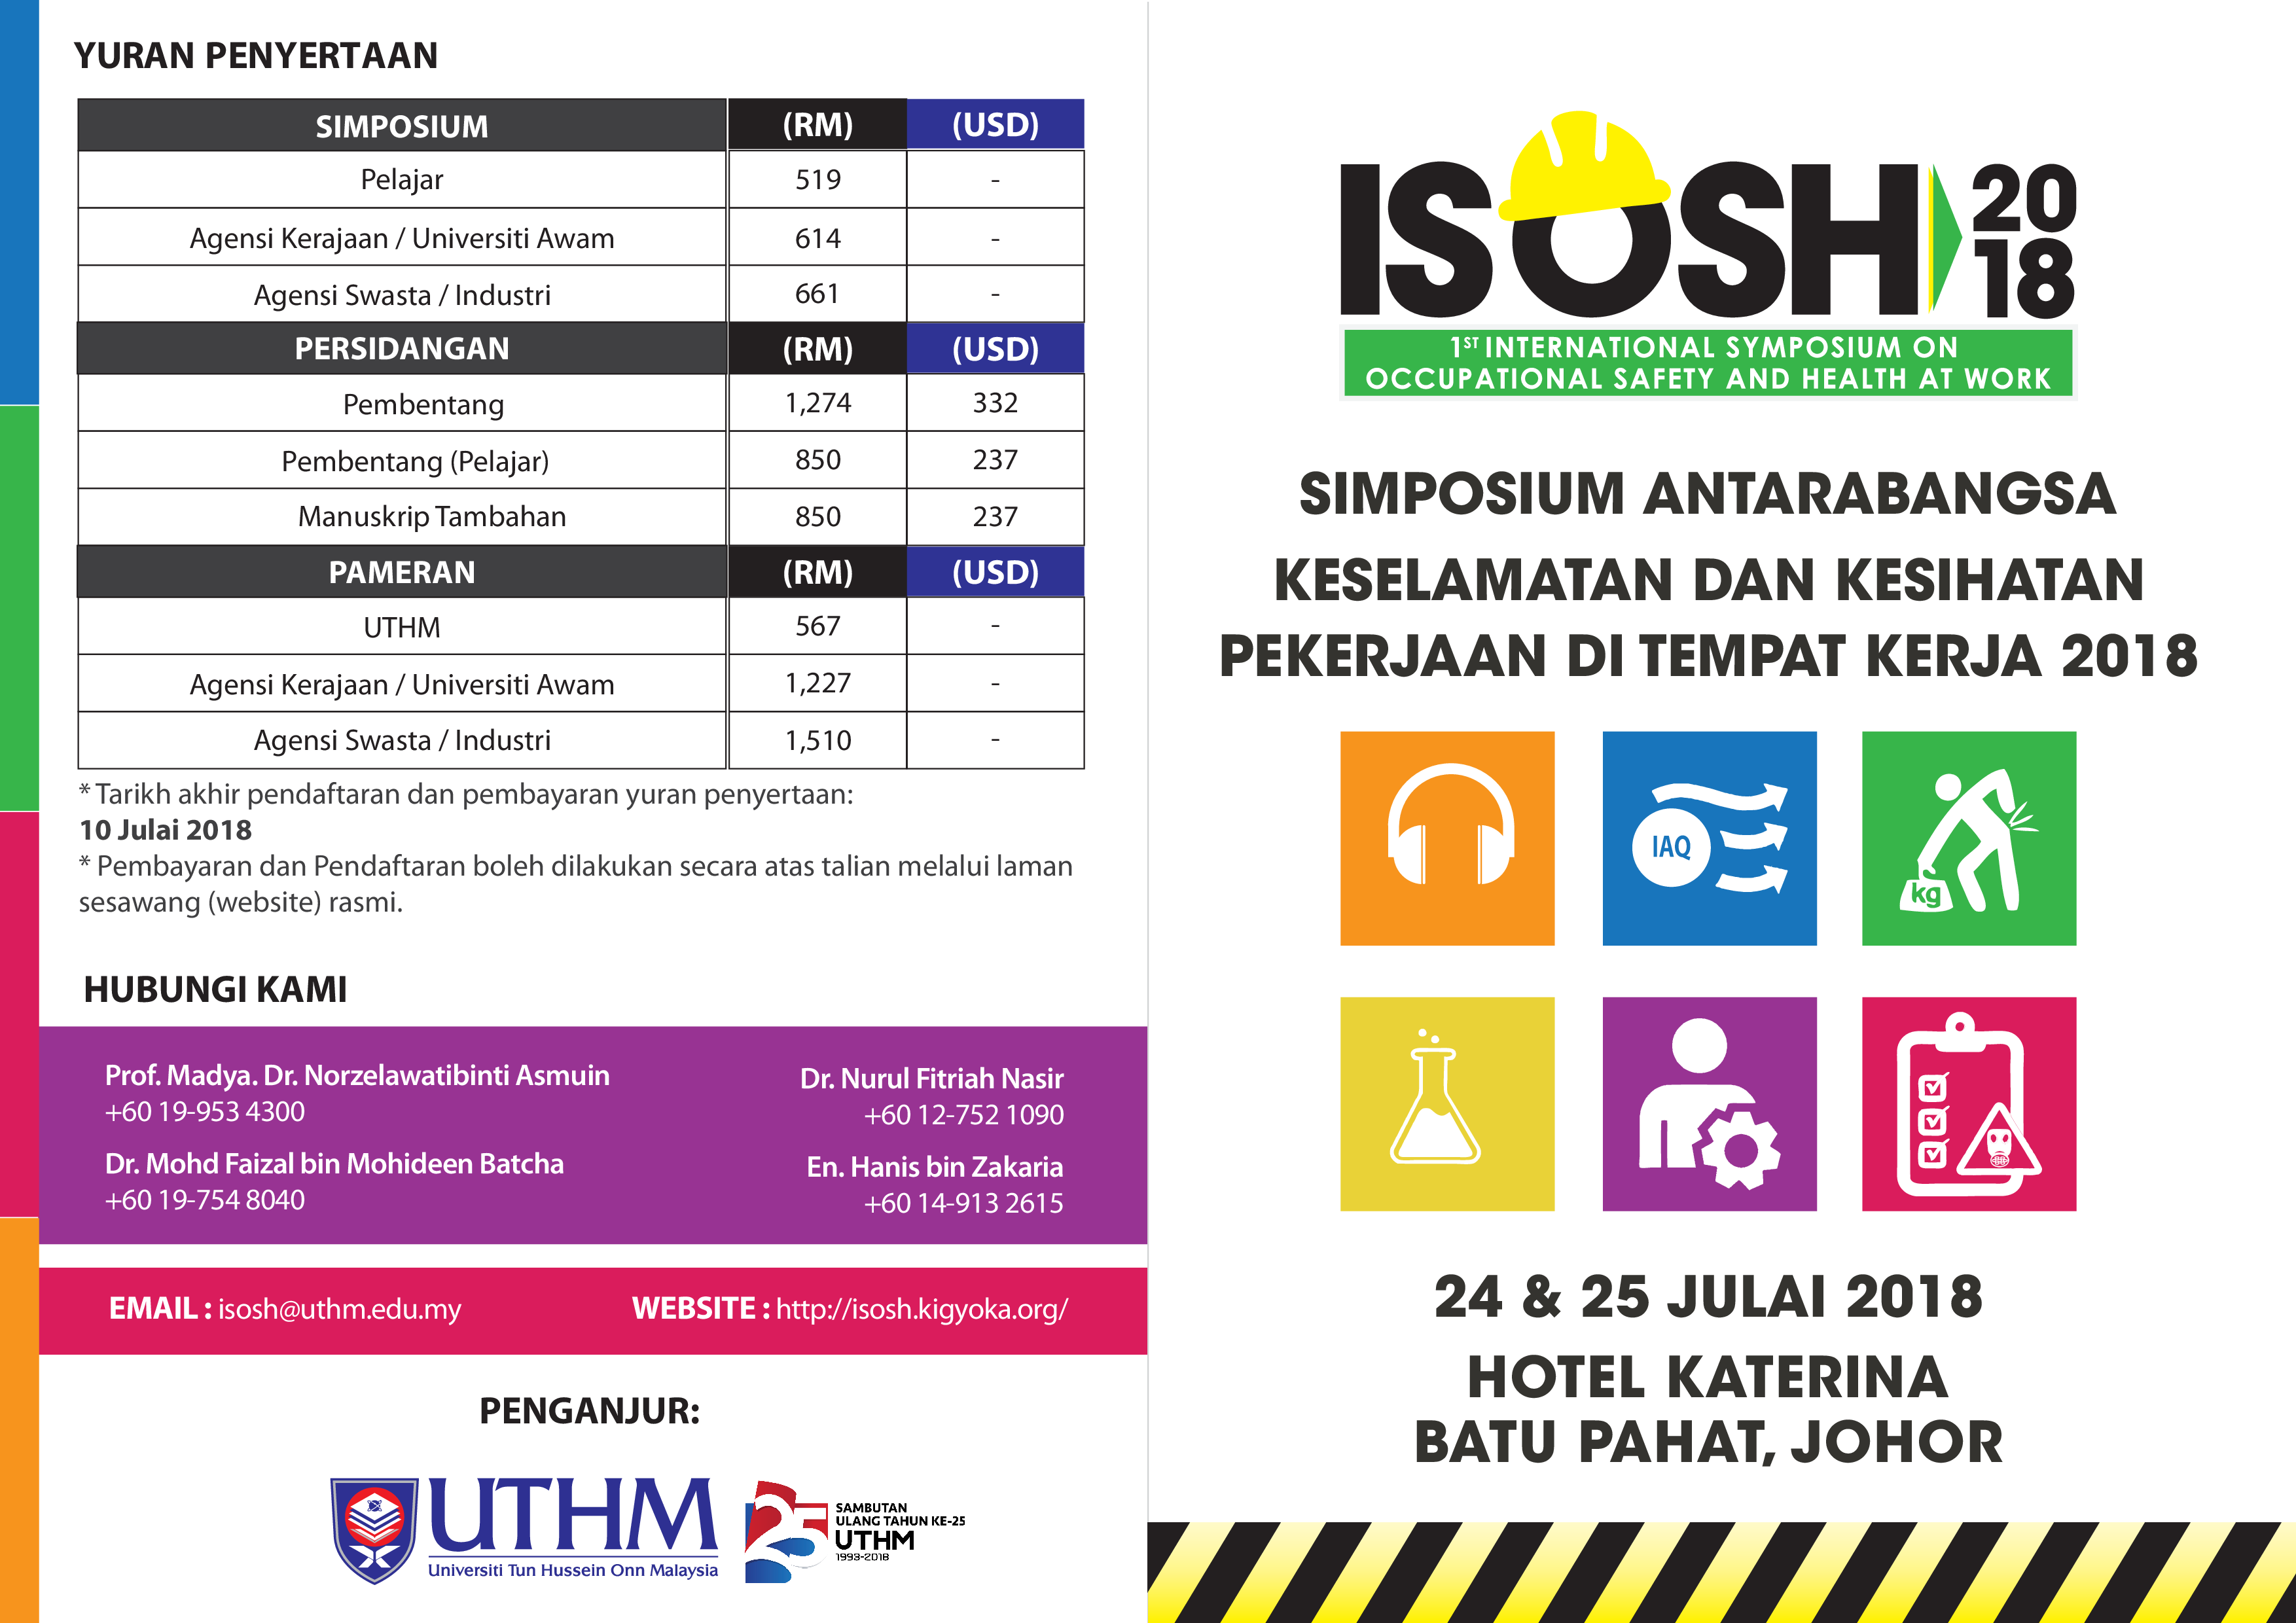
Task: Click the pink clipboard checklist icon
Action: (x=1968, y=1103)
